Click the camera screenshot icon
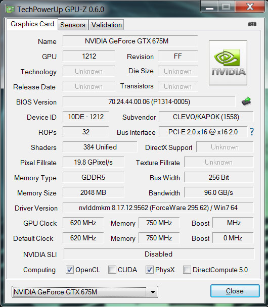 point(252,24)
